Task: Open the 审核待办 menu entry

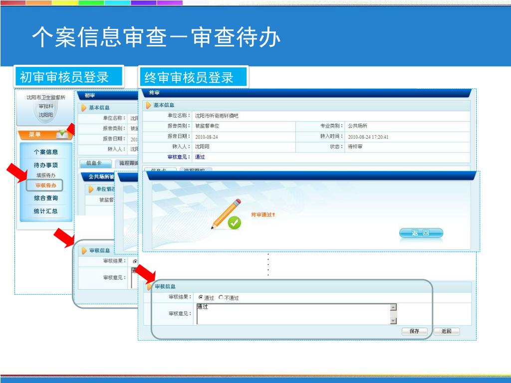Action: point(45,186)
